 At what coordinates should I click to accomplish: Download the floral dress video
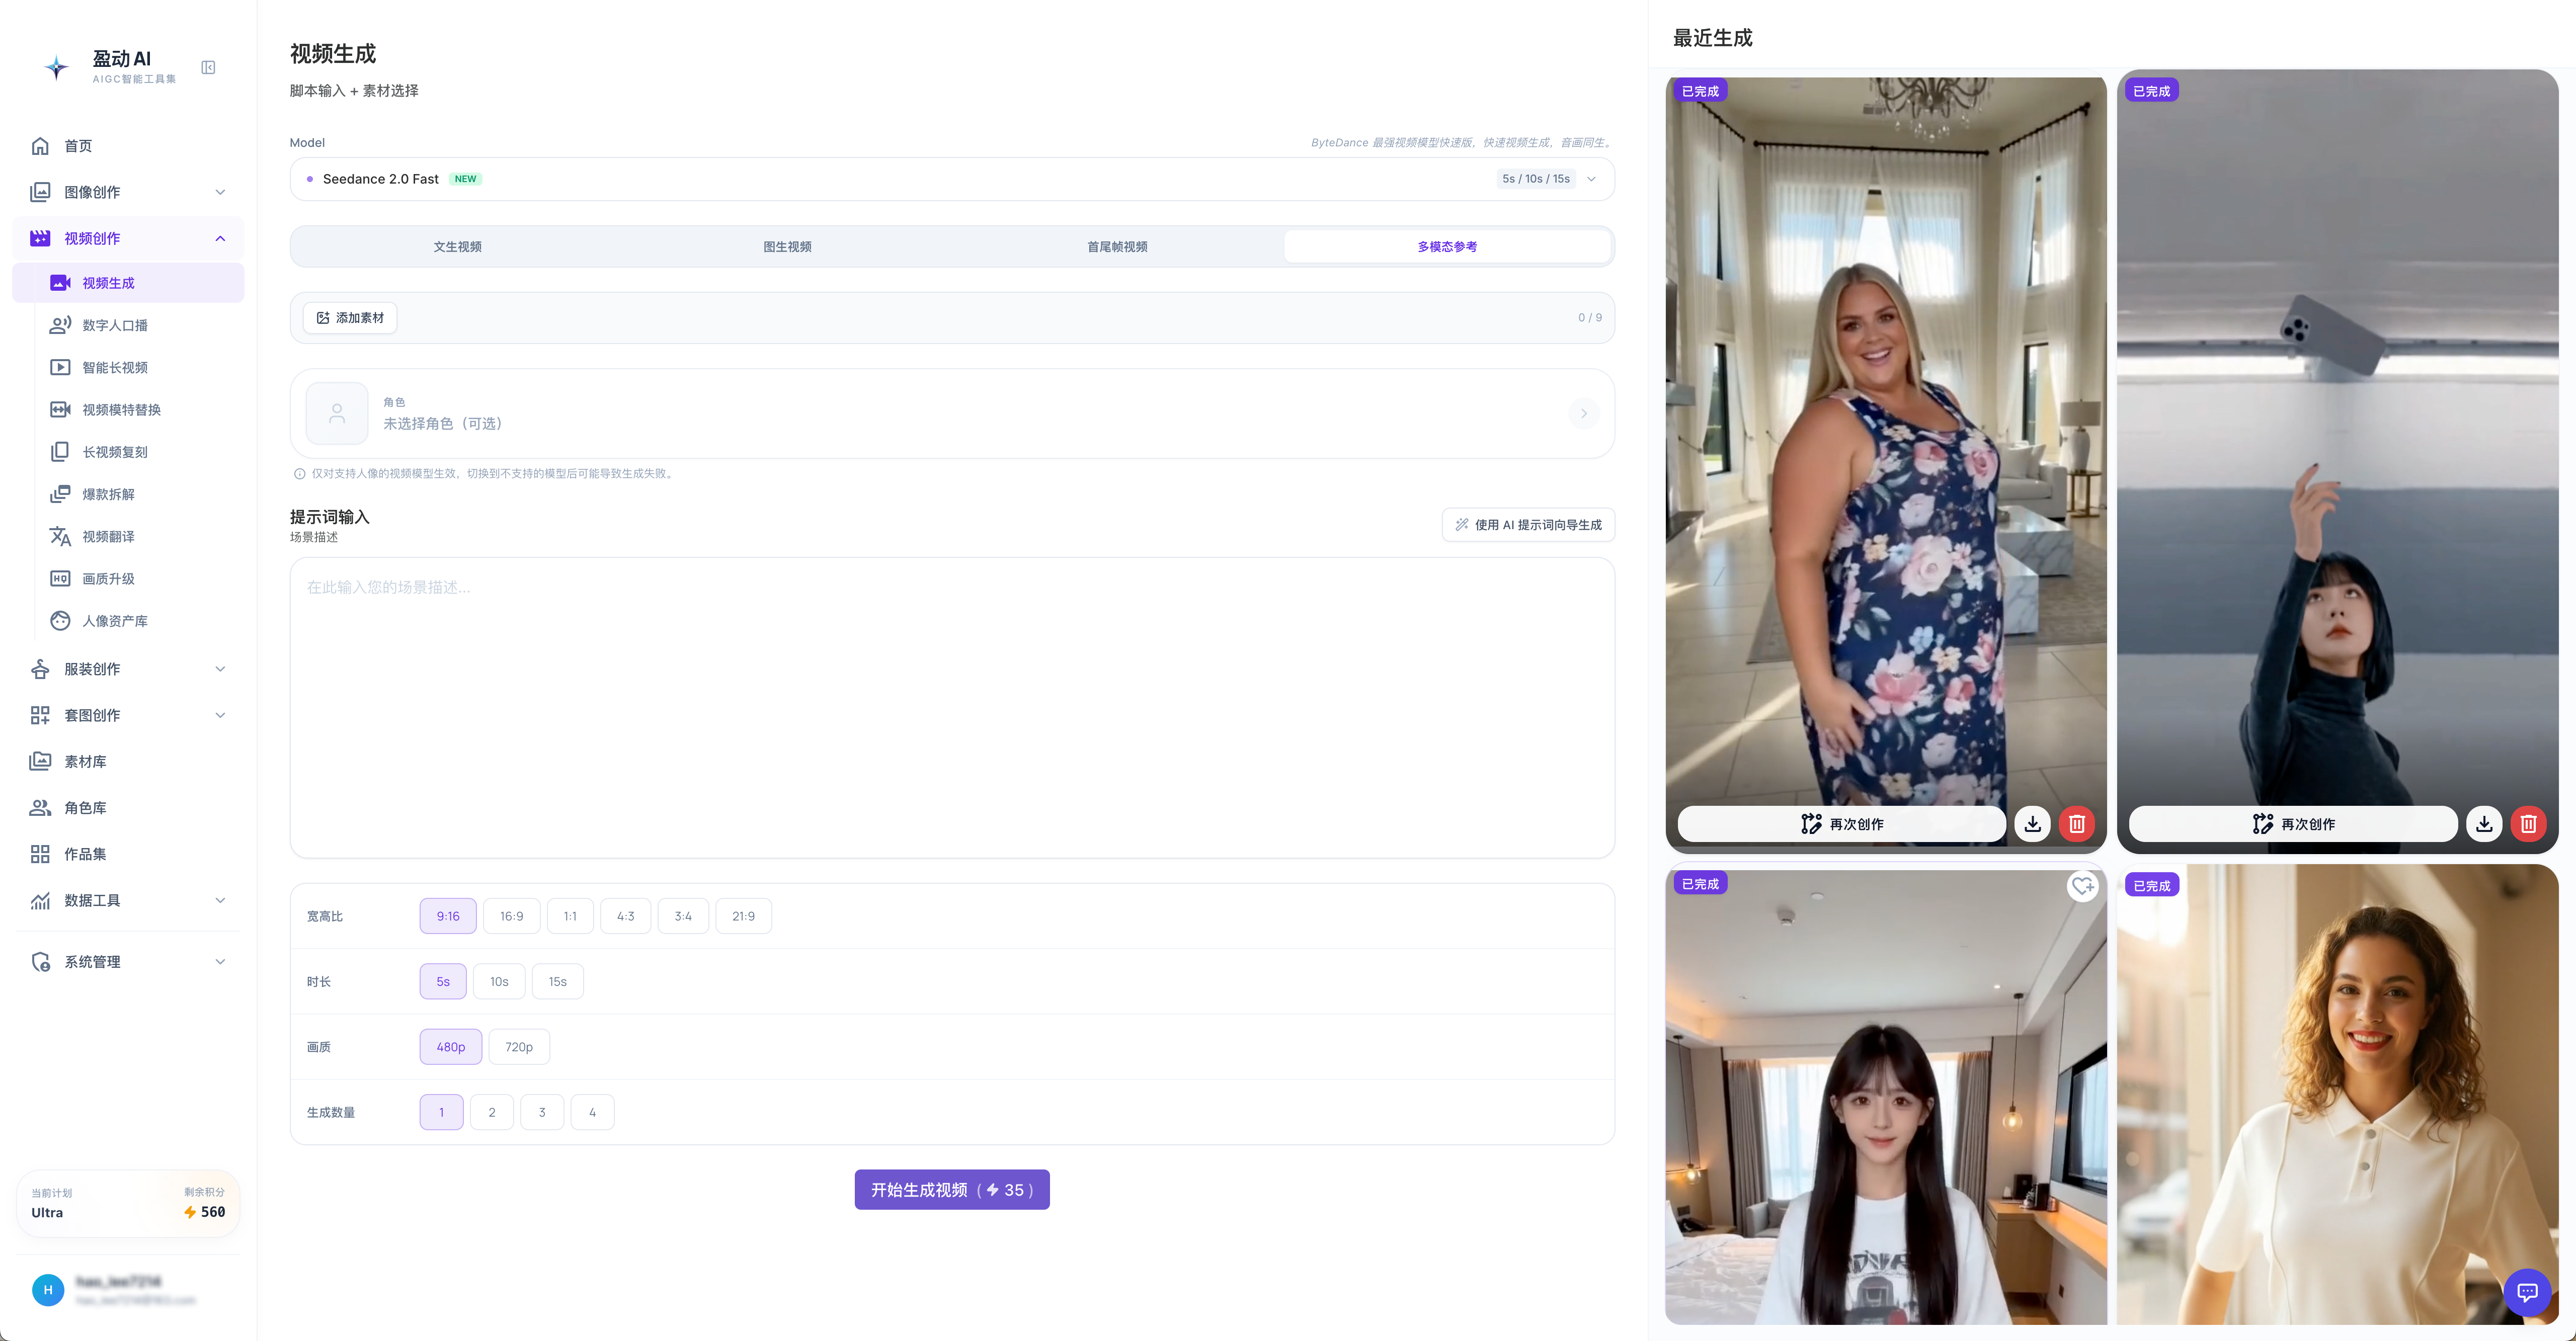(x=2032, y=823)
